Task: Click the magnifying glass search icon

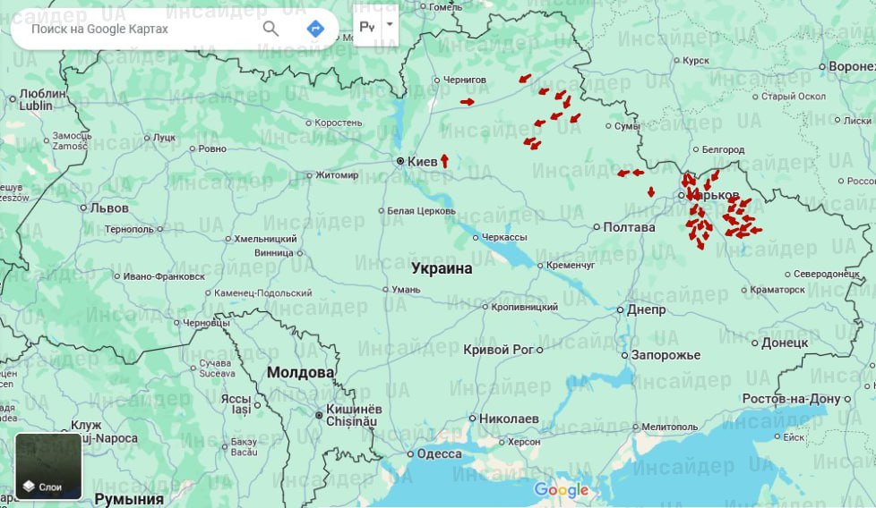Action: (x=271, y=29)
